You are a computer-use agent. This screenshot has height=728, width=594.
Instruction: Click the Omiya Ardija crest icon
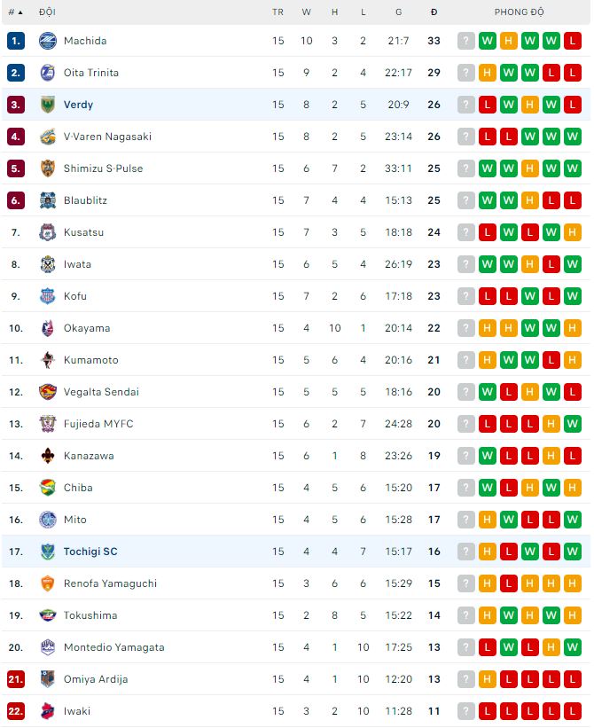point(47,679)
